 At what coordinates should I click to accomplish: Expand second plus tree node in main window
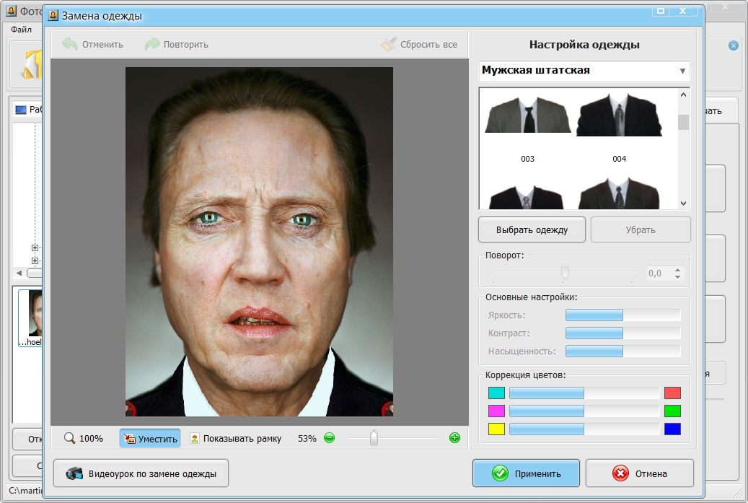(35, 261)
